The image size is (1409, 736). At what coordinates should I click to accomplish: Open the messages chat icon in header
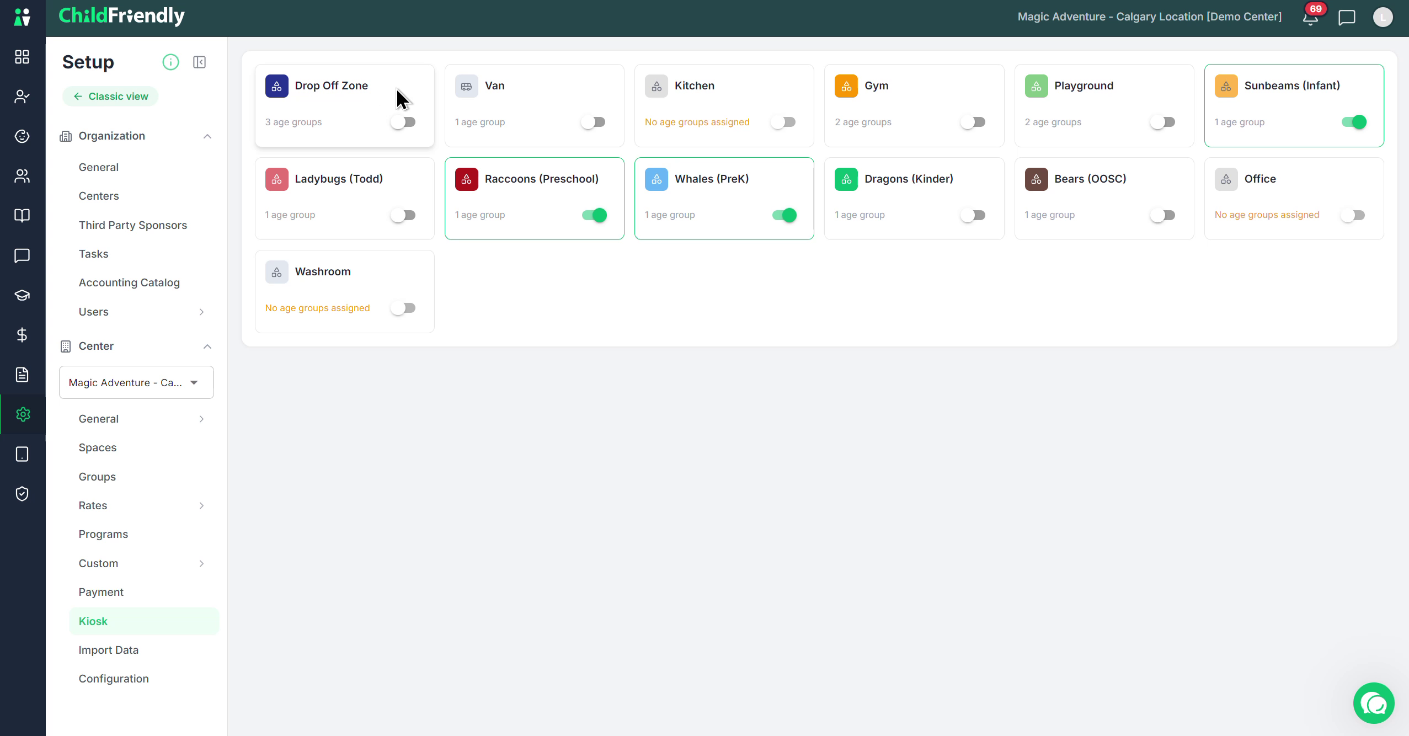[x=1347, y=18]
